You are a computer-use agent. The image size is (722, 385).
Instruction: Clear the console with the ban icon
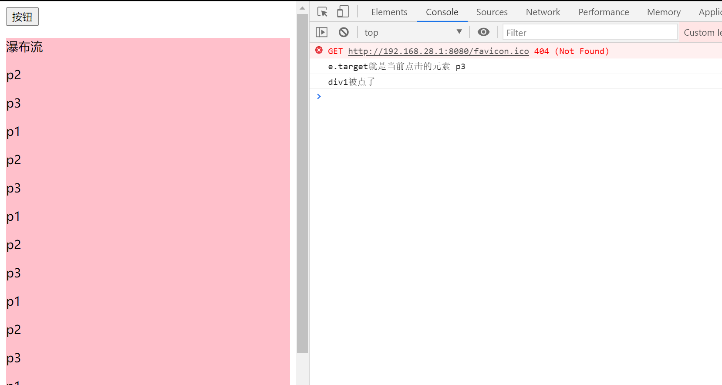(344, 32)
